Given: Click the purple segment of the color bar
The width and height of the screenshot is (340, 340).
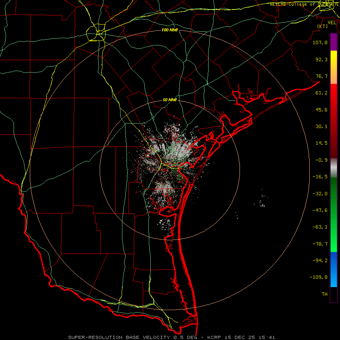Looking at the screenshot, I should [334, 42].
